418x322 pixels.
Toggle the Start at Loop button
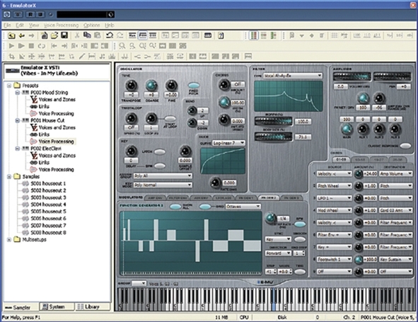point(170,119)
